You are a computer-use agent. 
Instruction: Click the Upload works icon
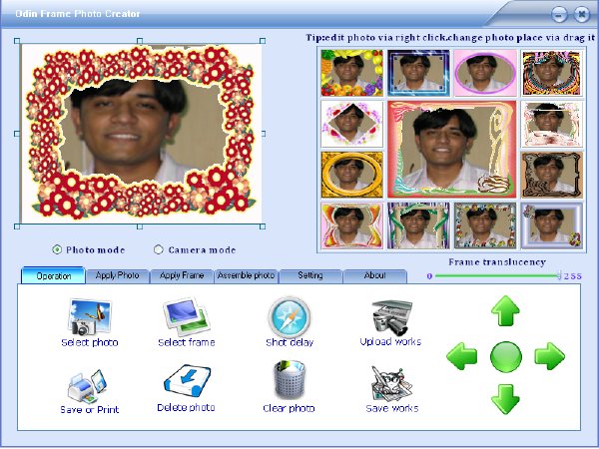(391, 318)
